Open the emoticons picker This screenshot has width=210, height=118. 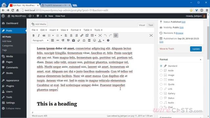pos(94,40)
